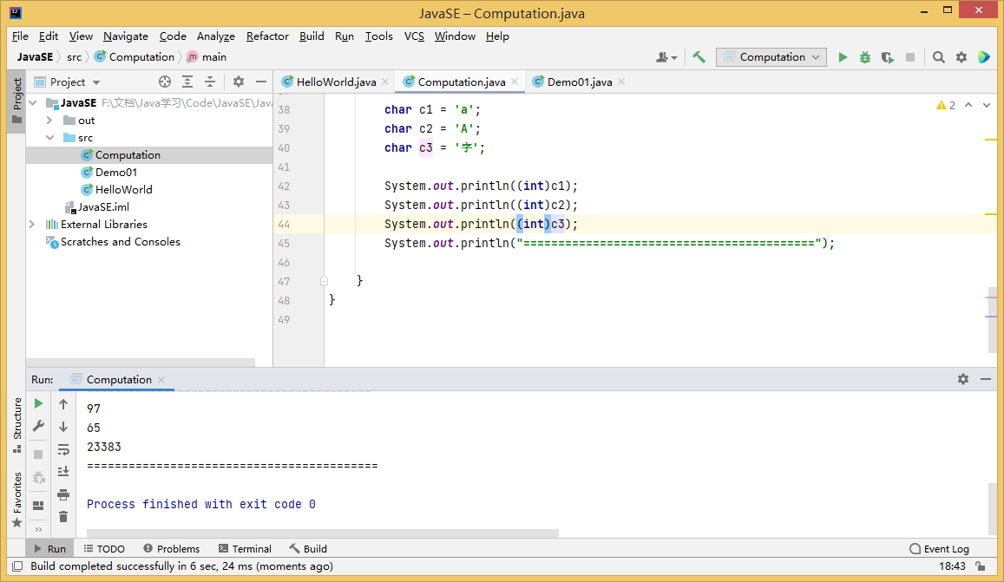Open the File menu
This screenshot has width=1004, height=582.
coord(20,36)
